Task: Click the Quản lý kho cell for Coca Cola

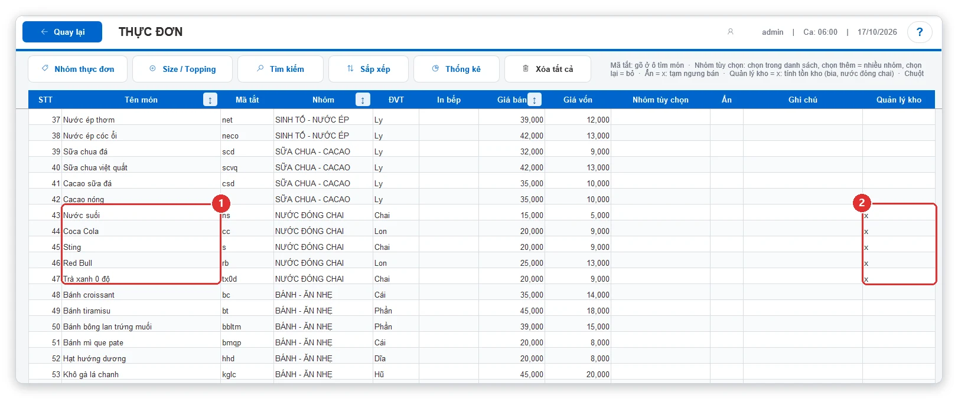Action: click(x=898, y=231)
